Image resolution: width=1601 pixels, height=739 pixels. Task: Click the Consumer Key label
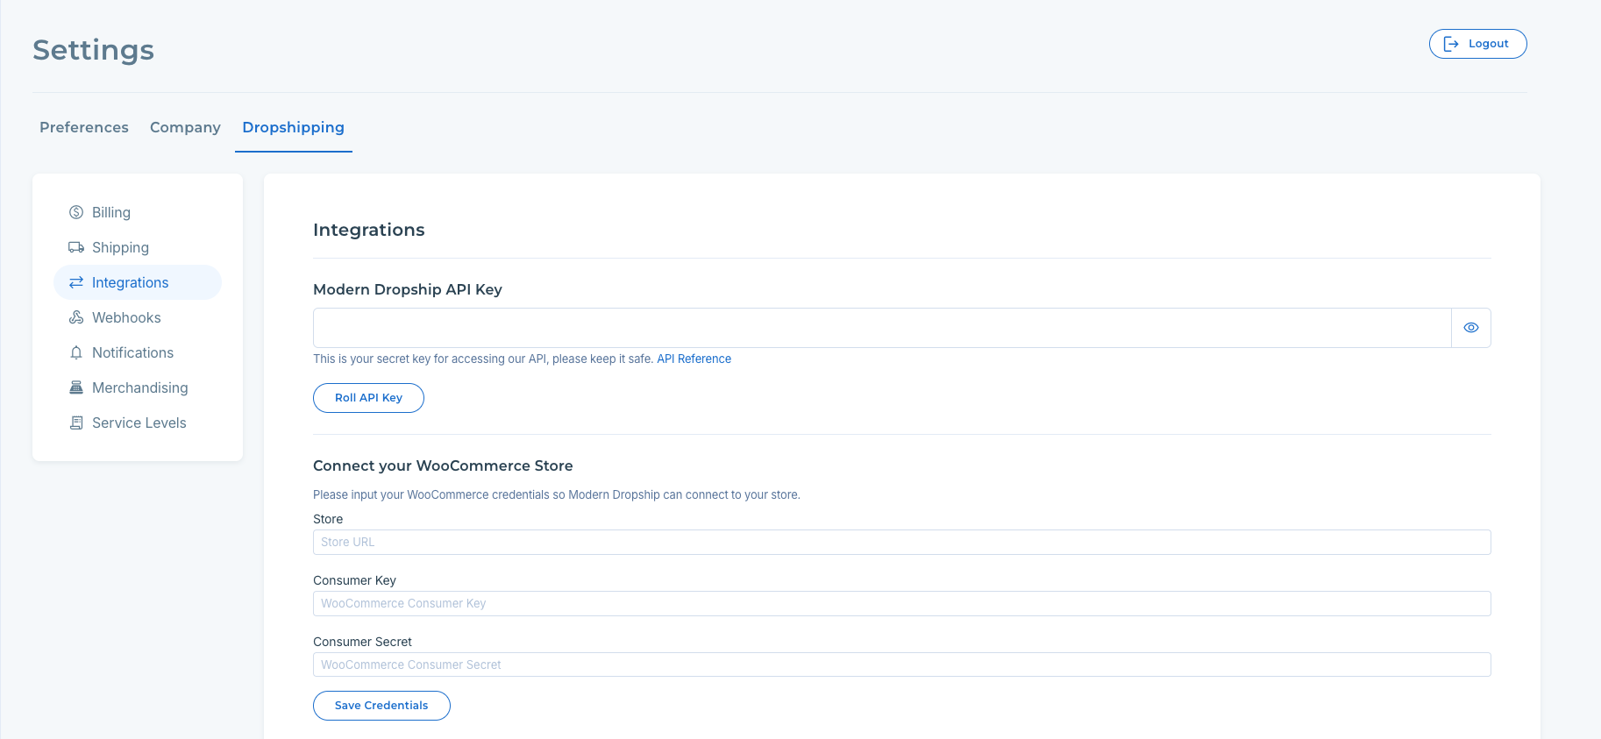[x=354, y=580]
